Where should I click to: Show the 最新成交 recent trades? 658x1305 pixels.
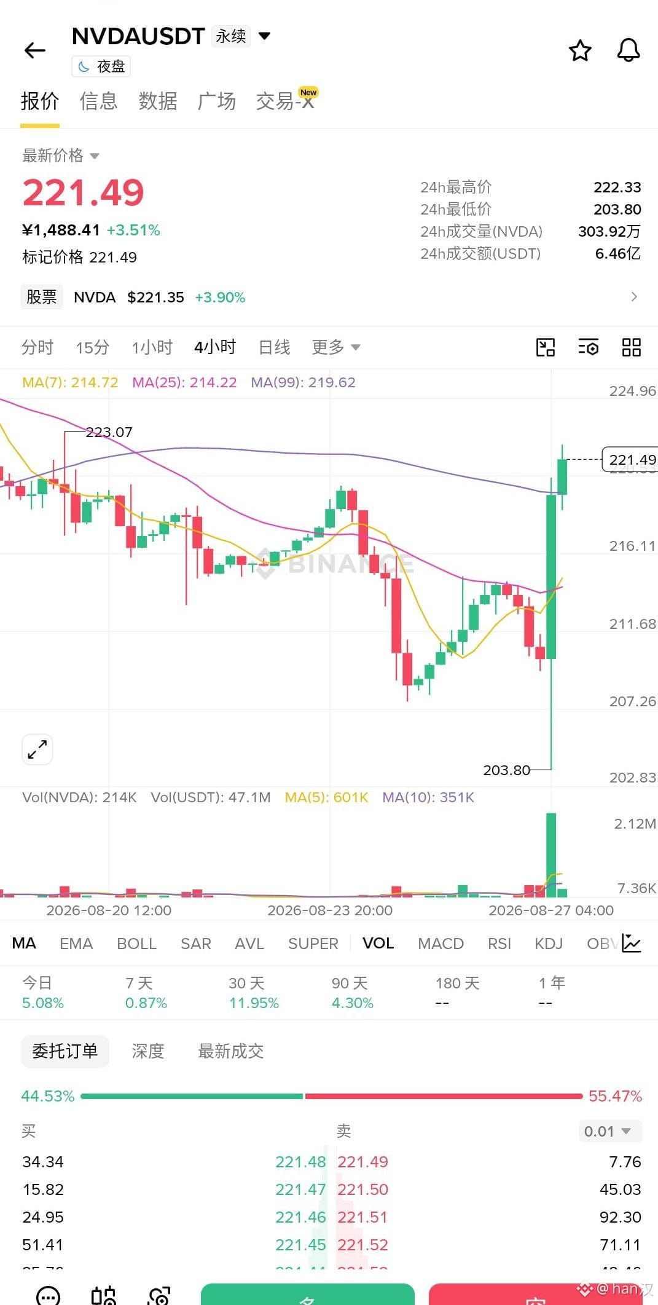pos(231,1051)
